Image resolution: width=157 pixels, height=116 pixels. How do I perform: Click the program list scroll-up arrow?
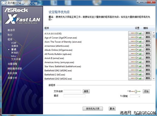[154, 33]
